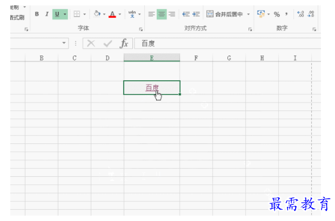The width and height of the screenshot is (335, 221).
Task: Select column G header
Action: click(229, 58)
